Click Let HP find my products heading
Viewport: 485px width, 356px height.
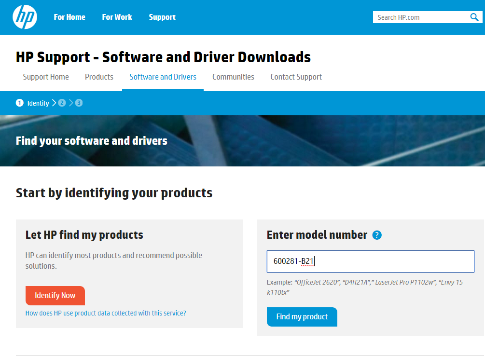coord(84,235)
